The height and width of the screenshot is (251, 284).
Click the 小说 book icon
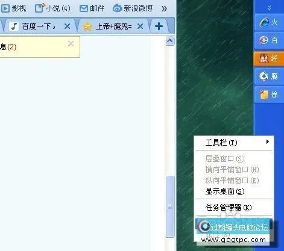tap(40, 8)
